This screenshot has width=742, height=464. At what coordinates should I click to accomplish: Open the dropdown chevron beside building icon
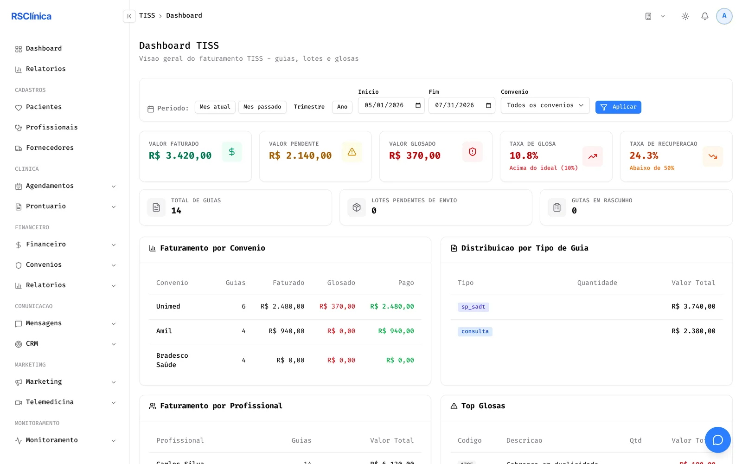click(x=663, y=16)
